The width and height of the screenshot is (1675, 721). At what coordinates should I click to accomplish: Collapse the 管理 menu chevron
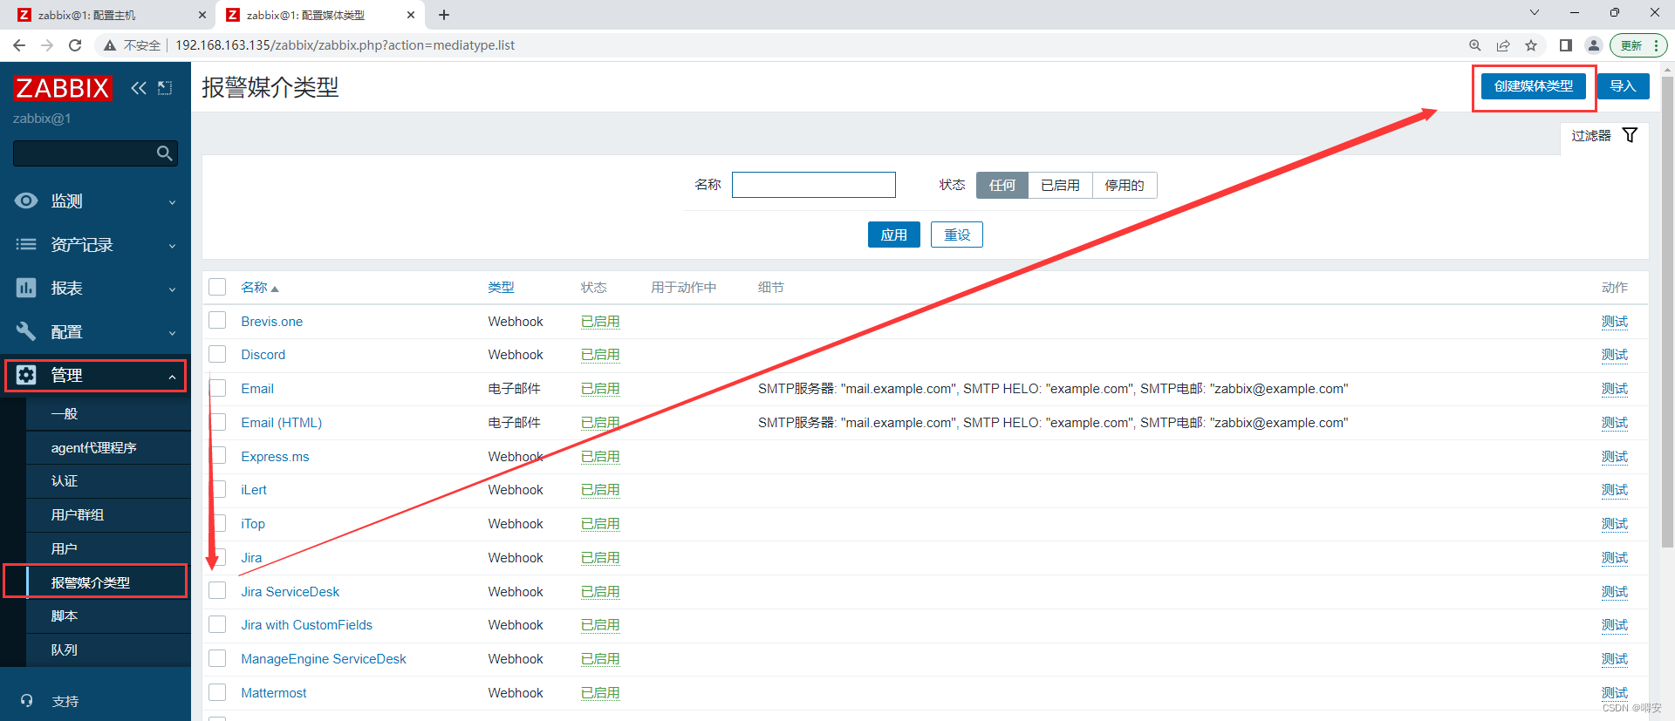tap(172, 377)
